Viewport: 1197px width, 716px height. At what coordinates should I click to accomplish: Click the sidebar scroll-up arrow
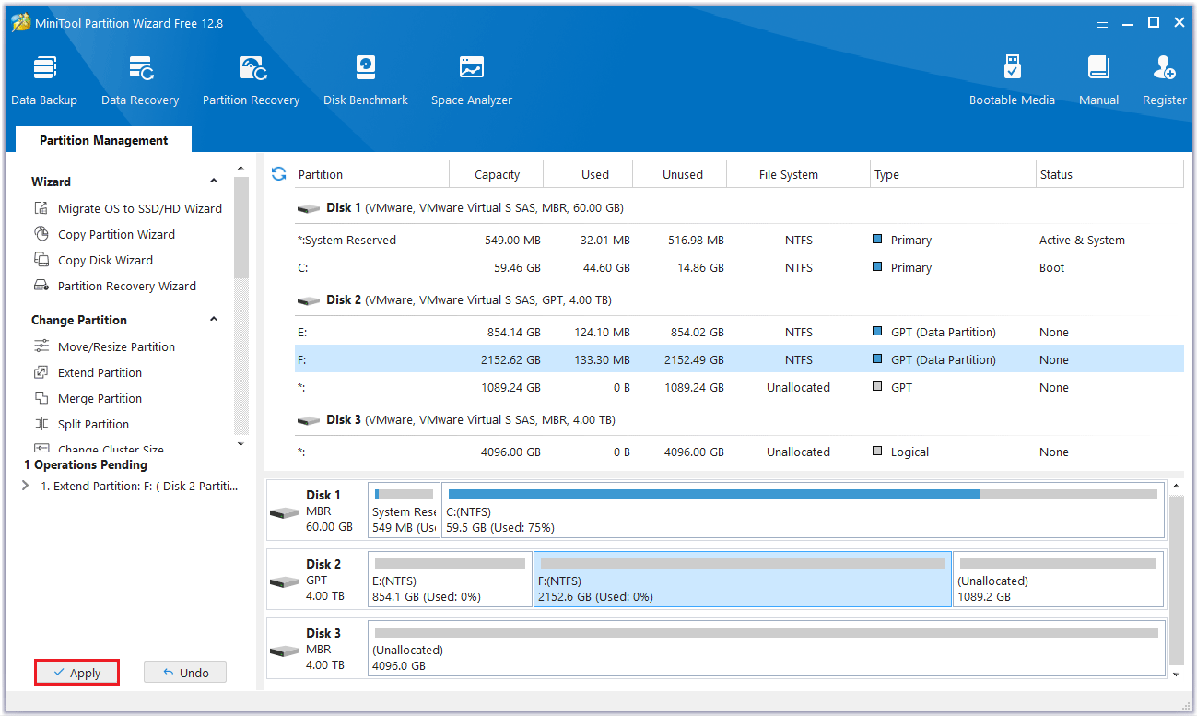point(241,168)
